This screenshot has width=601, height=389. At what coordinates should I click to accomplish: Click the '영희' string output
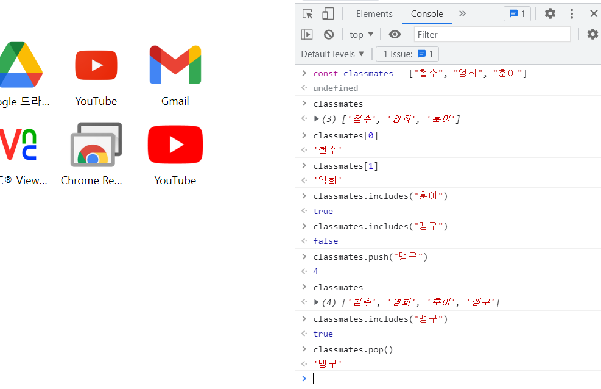(328, 180)
